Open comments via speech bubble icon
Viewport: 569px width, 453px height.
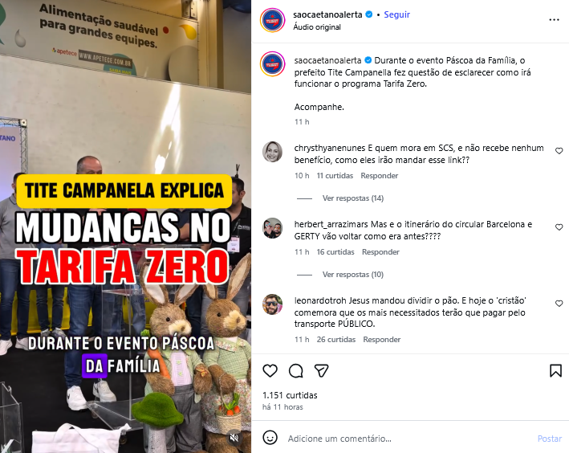tap(296, 370)
